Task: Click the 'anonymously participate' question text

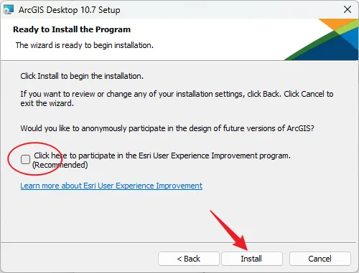Action: (x=167, y=128)
